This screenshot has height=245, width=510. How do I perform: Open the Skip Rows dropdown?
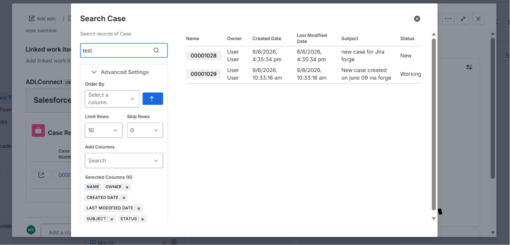click(x=145, y=130)
